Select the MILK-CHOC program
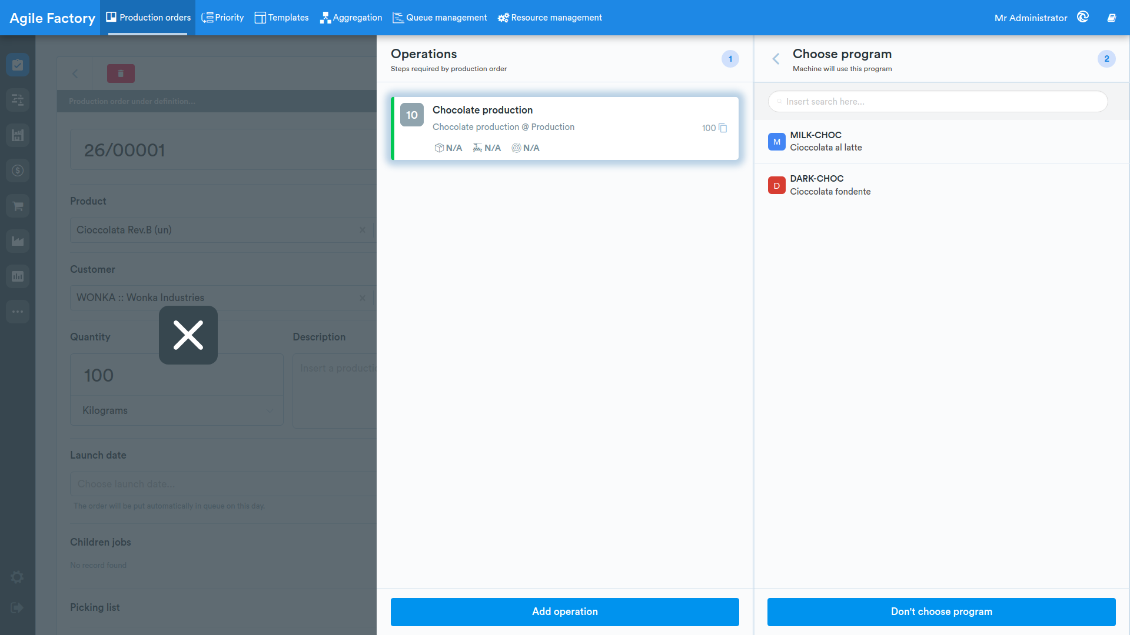Viewport: 1130px width, 635px height. (942, 142)
